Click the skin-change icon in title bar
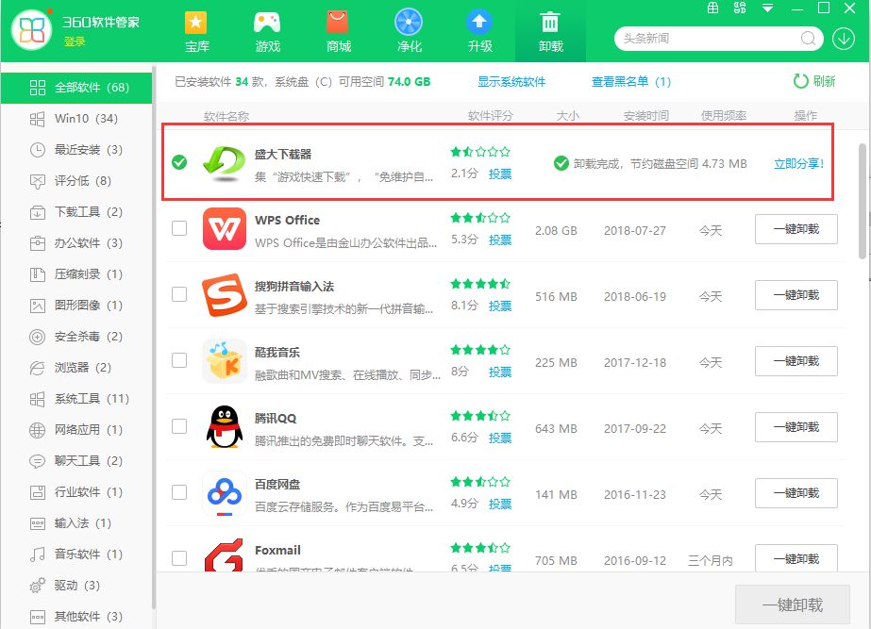Image resolution: width=871 pixels, height=629 pixels. pyautogui.click(x=739, y=8)
